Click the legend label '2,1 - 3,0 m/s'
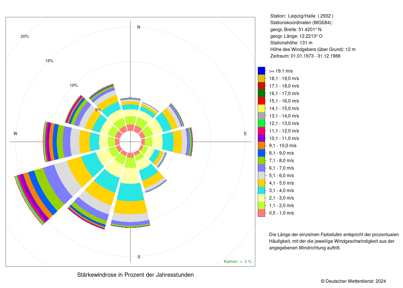The height and width of the screenshot is (288, 403). click(x=282, y=198)
